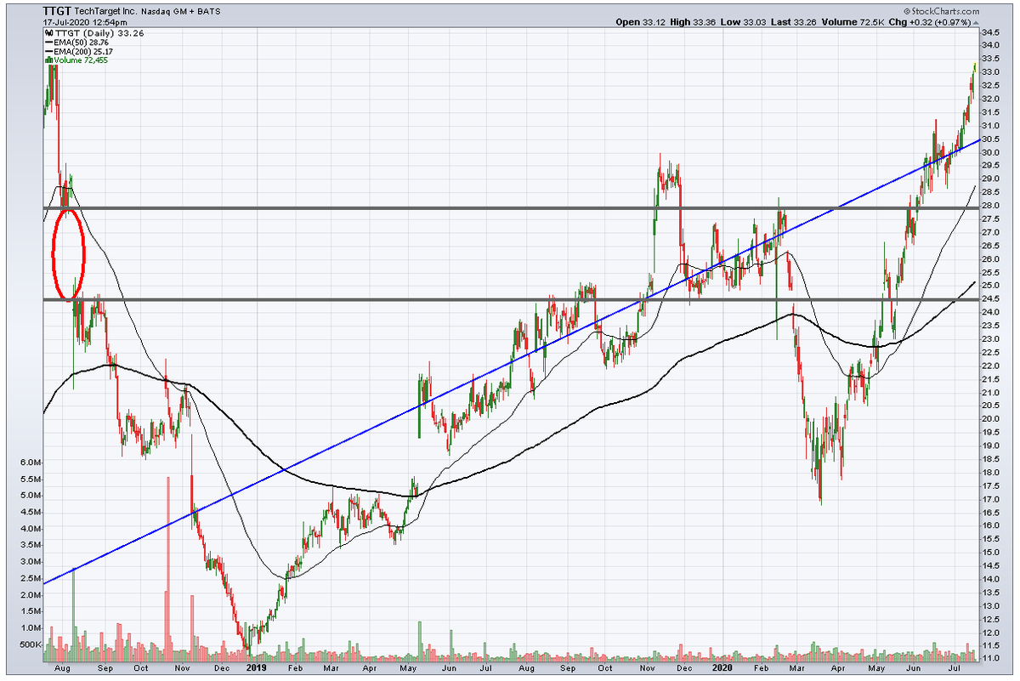This screenshot has width=1020, height=681.
Task: Click the 2019 label on the date axis
Action: (257, 669)
